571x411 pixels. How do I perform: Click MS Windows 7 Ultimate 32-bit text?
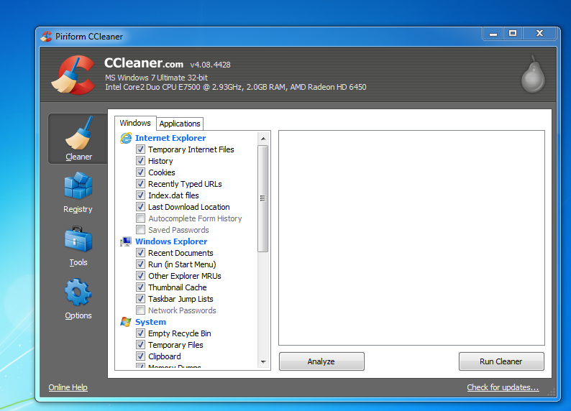156,78
